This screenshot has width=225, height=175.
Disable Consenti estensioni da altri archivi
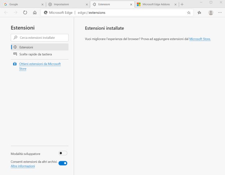point(63,163)
